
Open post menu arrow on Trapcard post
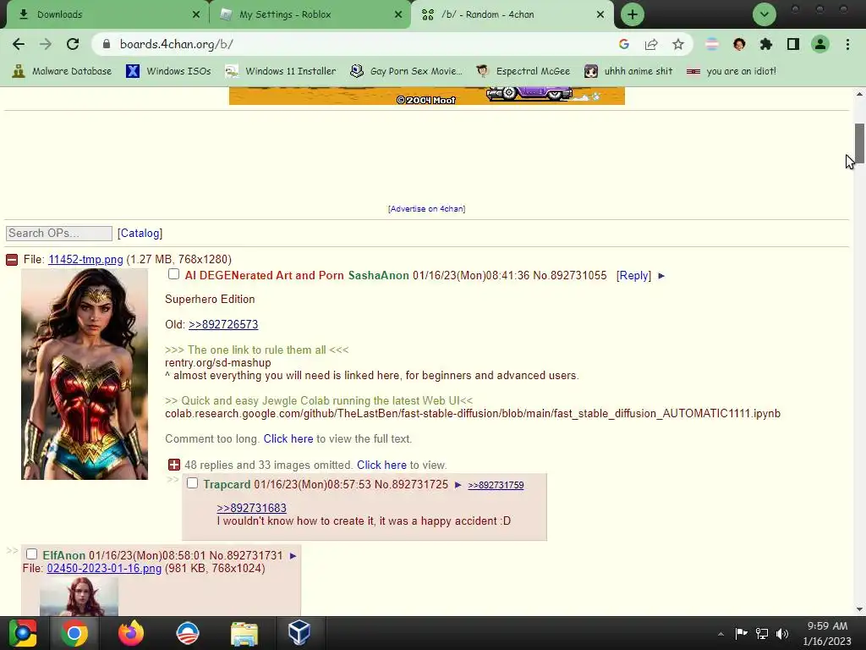click(458, 485)
